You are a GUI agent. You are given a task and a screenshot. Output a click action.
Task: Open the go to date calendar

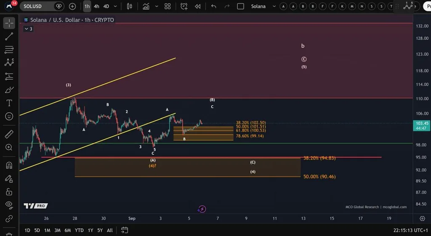[125, 230]
